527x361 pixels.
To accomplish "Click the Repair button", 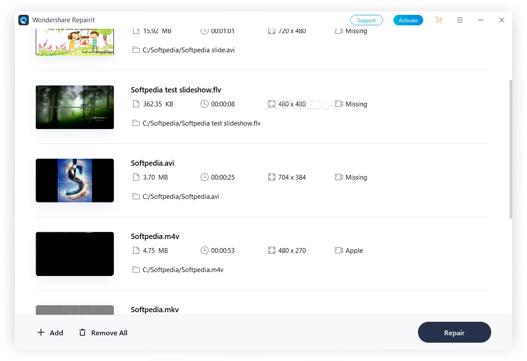I will coord(454,333).
